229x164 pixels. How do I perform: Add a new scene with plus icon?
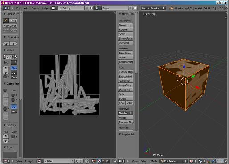tap(131, 8)
